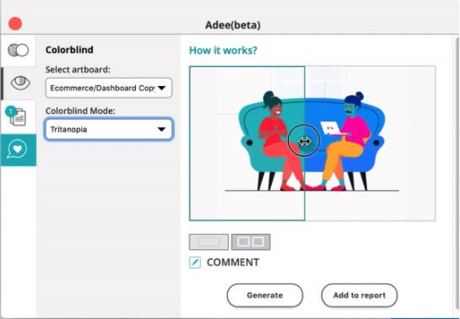Click the comment pencil edit icon

click(195, 262)
